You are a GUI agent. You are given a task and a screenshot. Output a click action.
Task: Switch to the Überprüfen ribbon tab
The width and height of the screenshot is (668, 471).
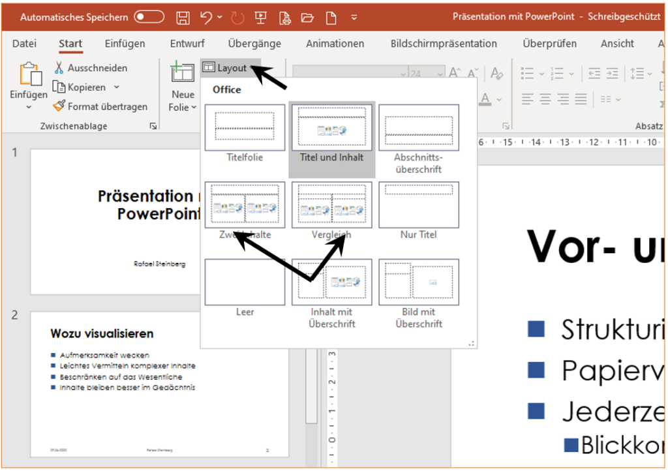click(549, 44)
